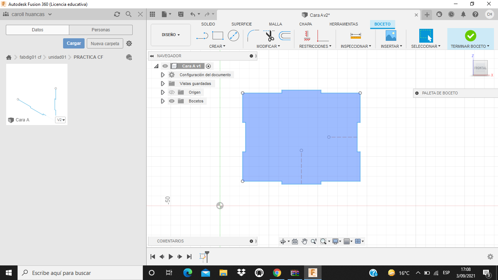
Task: Pick the Circle sketch tool
Action: (233, 36)
